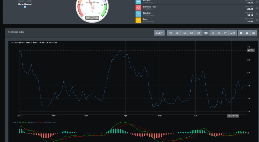This screenshot has width=259, height=142.
Task: Click the 040.72 gauge readout
Action: click(92, 17)
